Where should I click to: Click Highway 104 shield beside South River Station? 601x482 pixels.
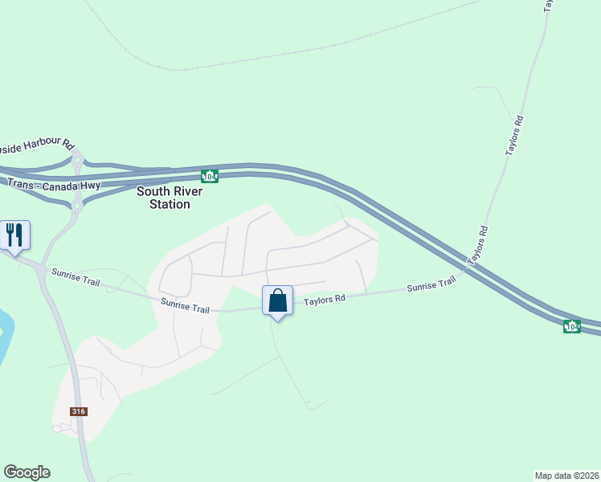210,176
